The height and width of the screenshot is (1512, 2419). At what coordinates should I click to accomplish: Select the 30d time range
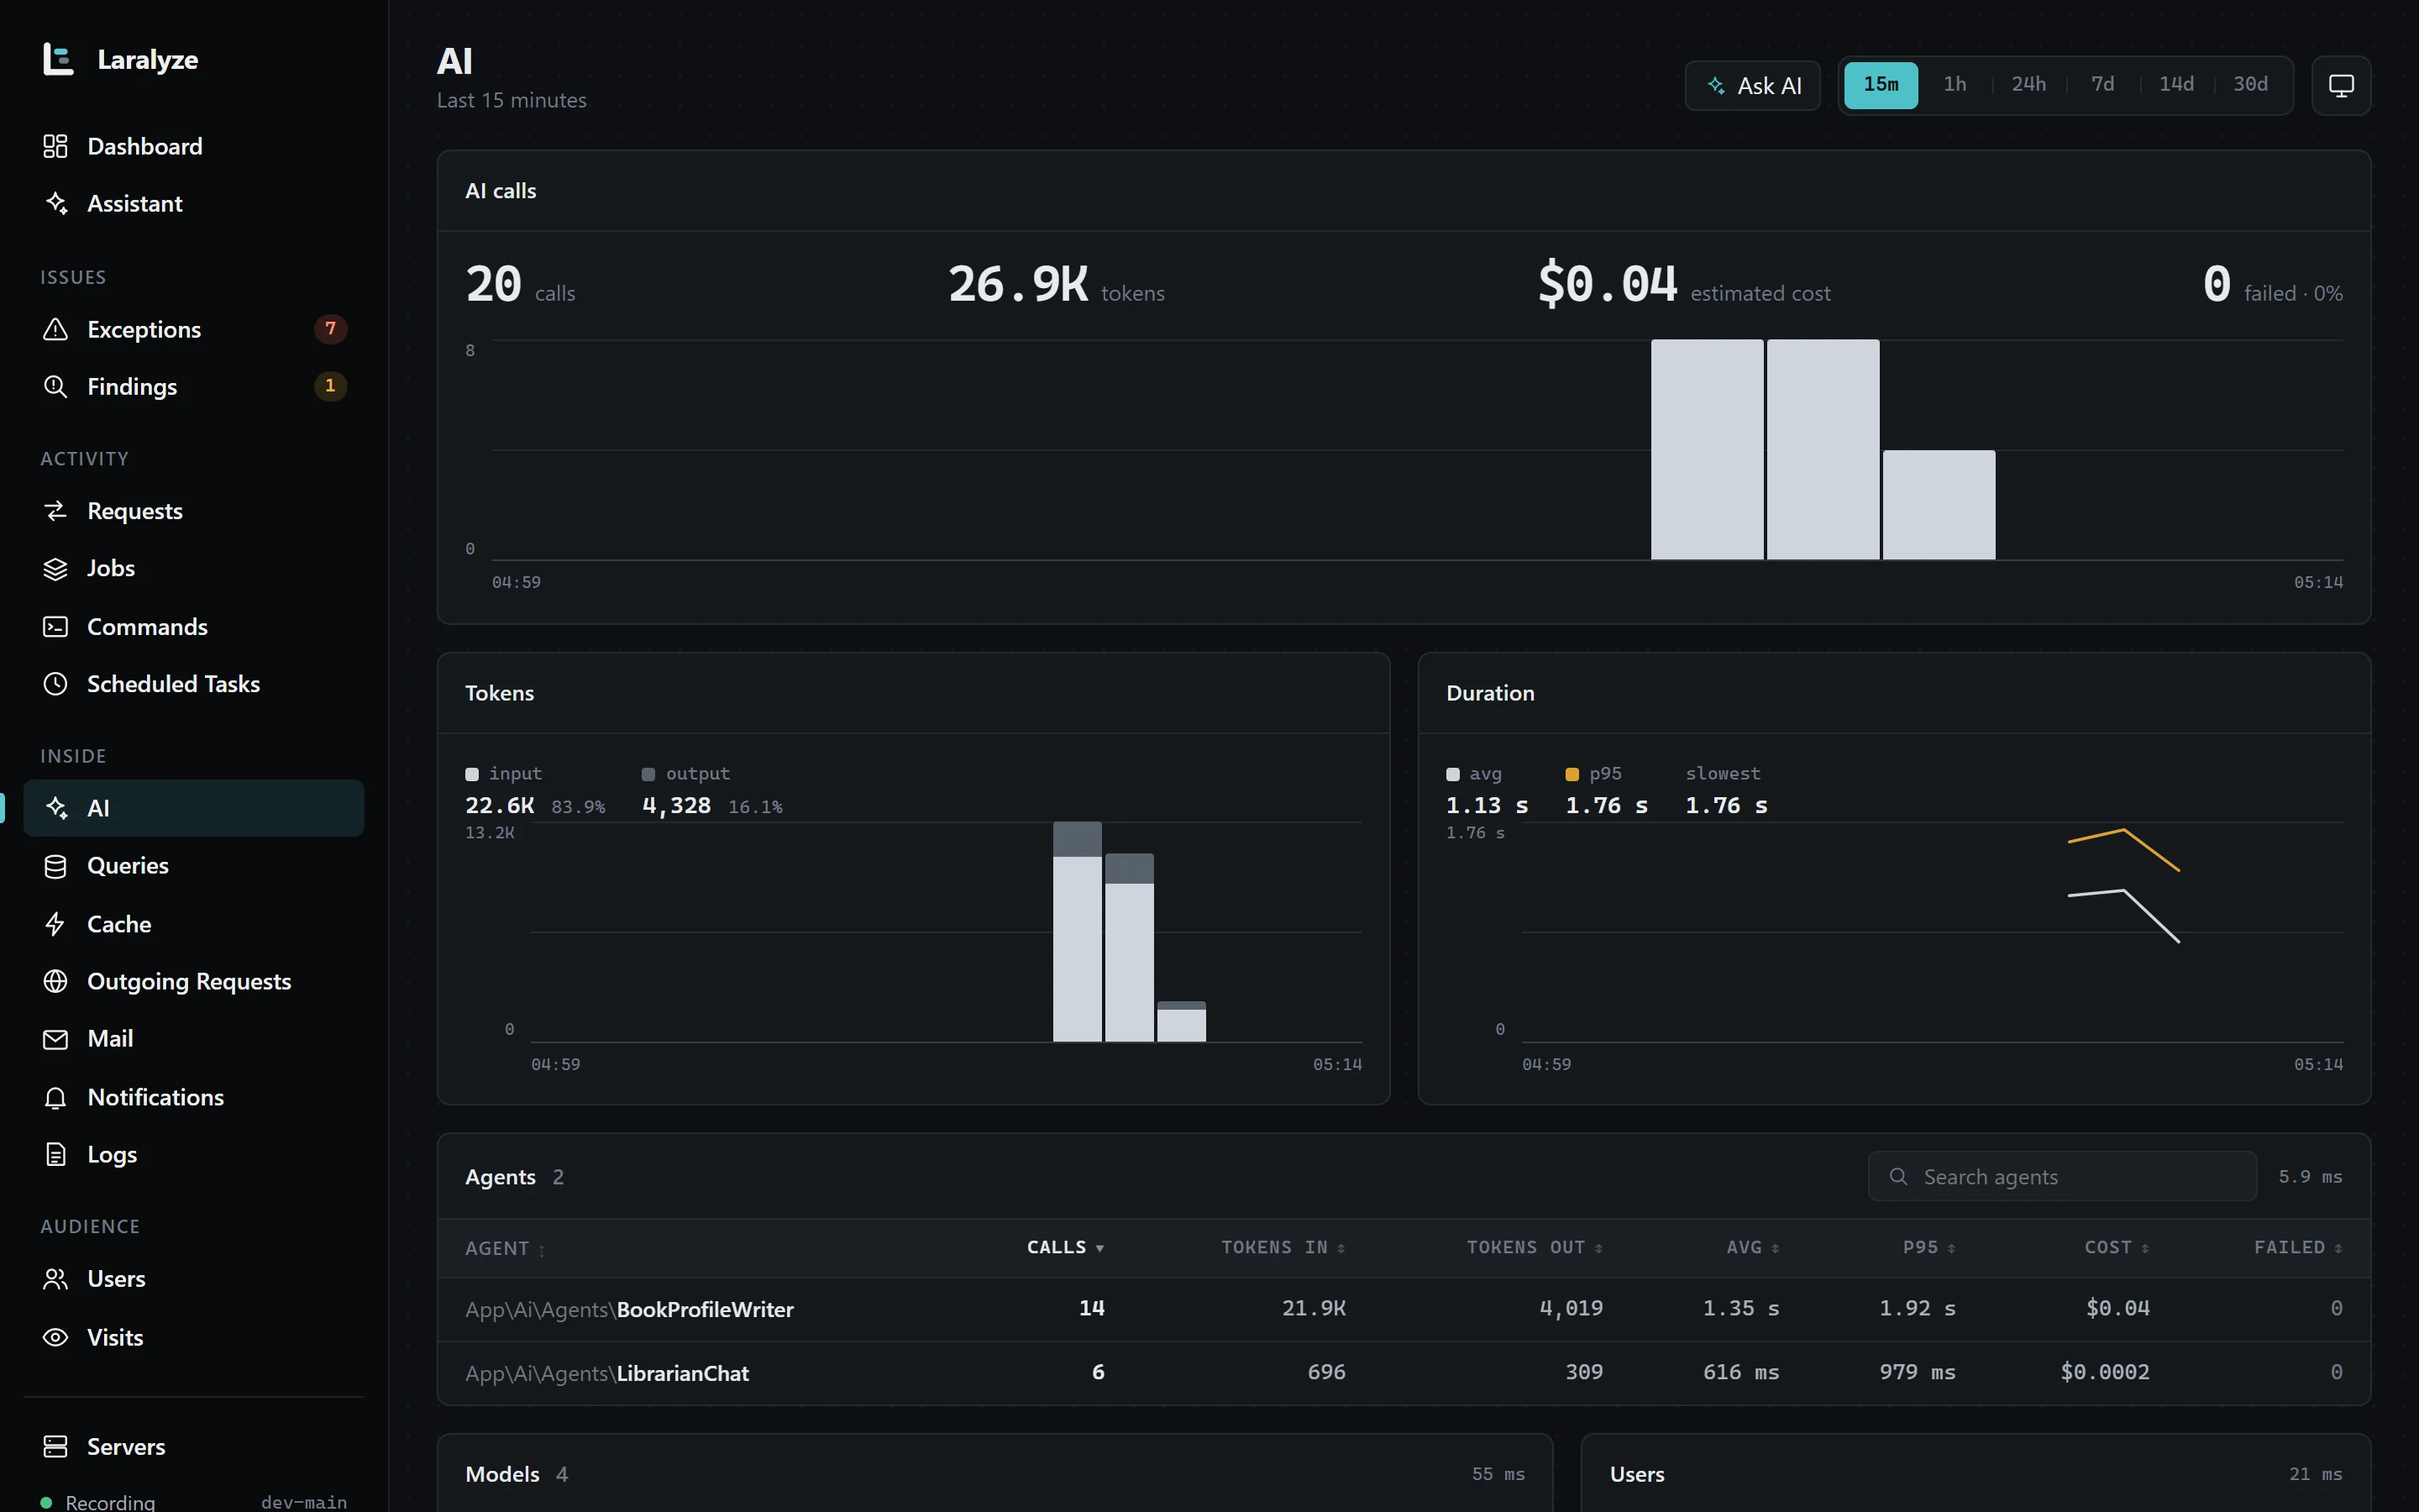[x=2250, y=85]
